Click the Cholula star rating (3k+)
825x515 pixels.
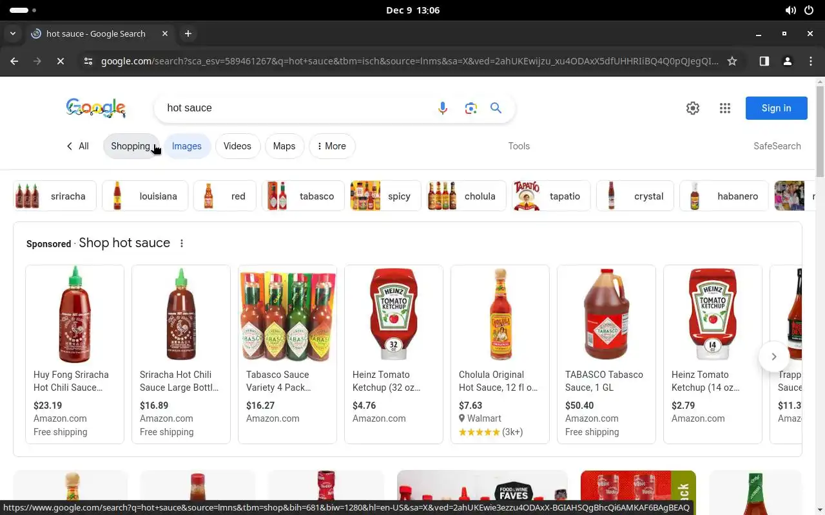tap(490, 432)
